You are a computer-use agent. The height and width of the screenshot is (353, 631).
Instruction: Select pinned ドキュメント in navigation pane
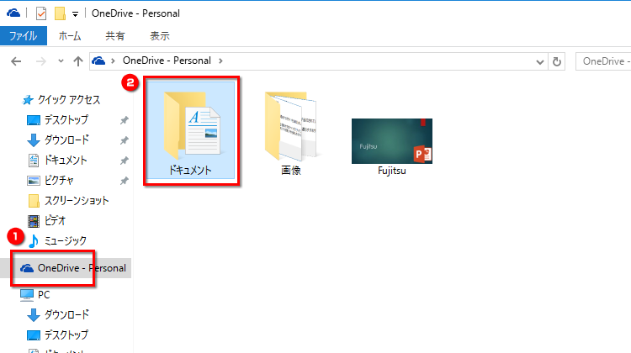(66, 160)
